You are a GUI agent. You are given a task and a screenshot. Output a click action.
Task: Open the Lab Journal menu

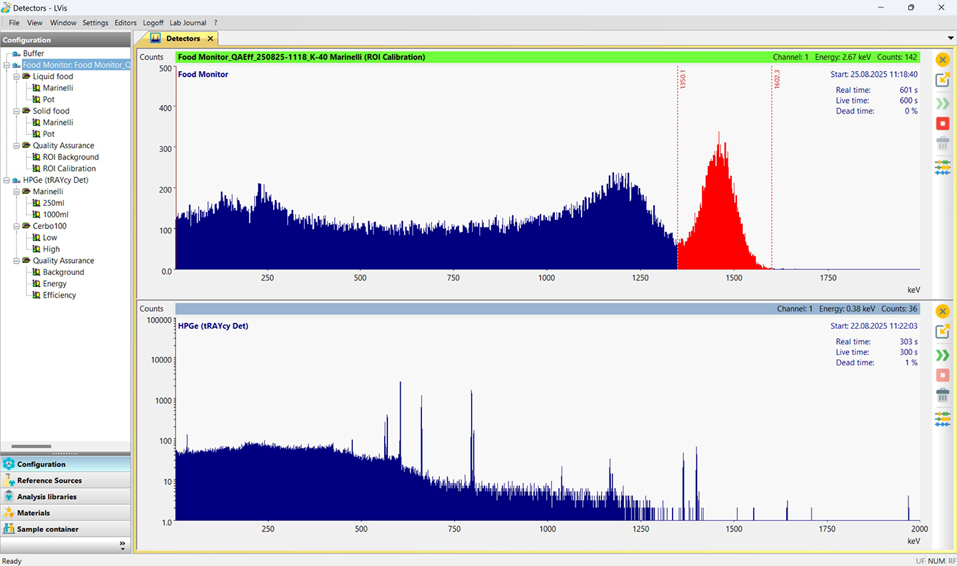[187, 23]
